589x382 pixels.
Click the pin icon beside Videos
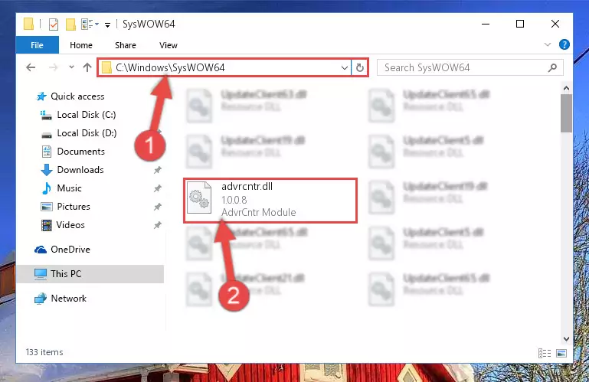[157, 225]
